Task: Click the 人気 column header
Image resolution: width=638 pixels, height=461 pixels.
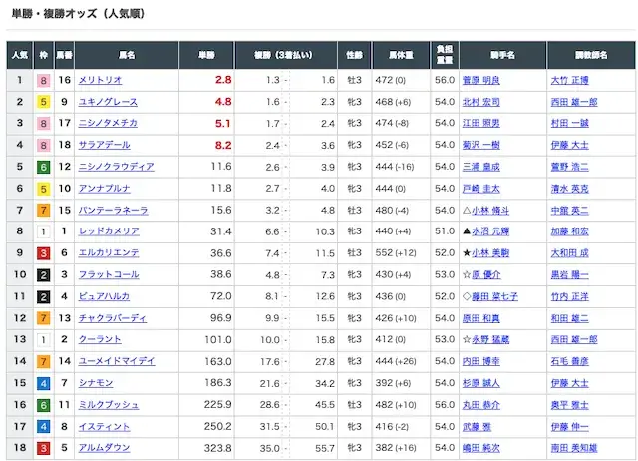Action: tap(20, 55)
